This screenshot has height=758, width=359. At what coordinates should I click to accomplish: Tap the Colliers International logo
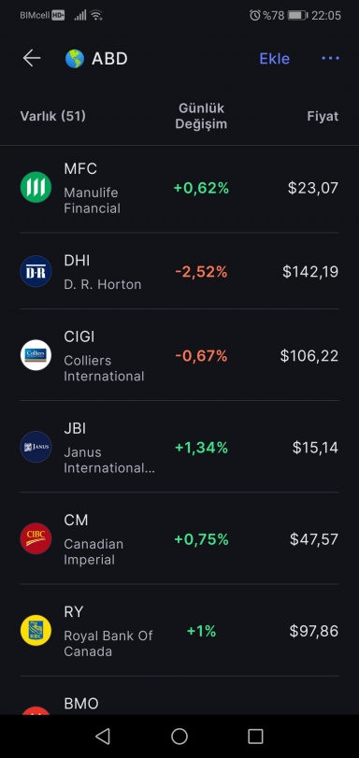[36, 355]
